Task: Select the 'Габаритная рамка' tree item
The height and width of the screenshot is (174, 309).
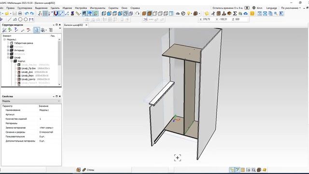Action: [24, 43]
